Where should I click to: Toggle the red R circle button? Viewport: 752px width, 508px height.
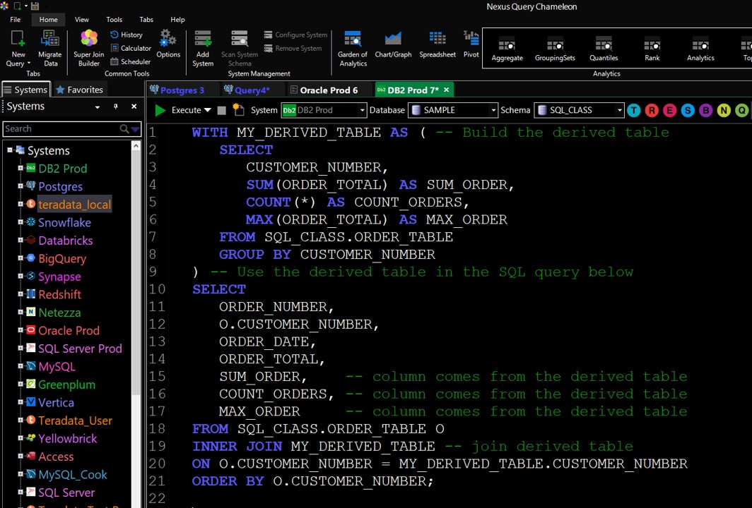pyautogui.click(x=652, y=110)
